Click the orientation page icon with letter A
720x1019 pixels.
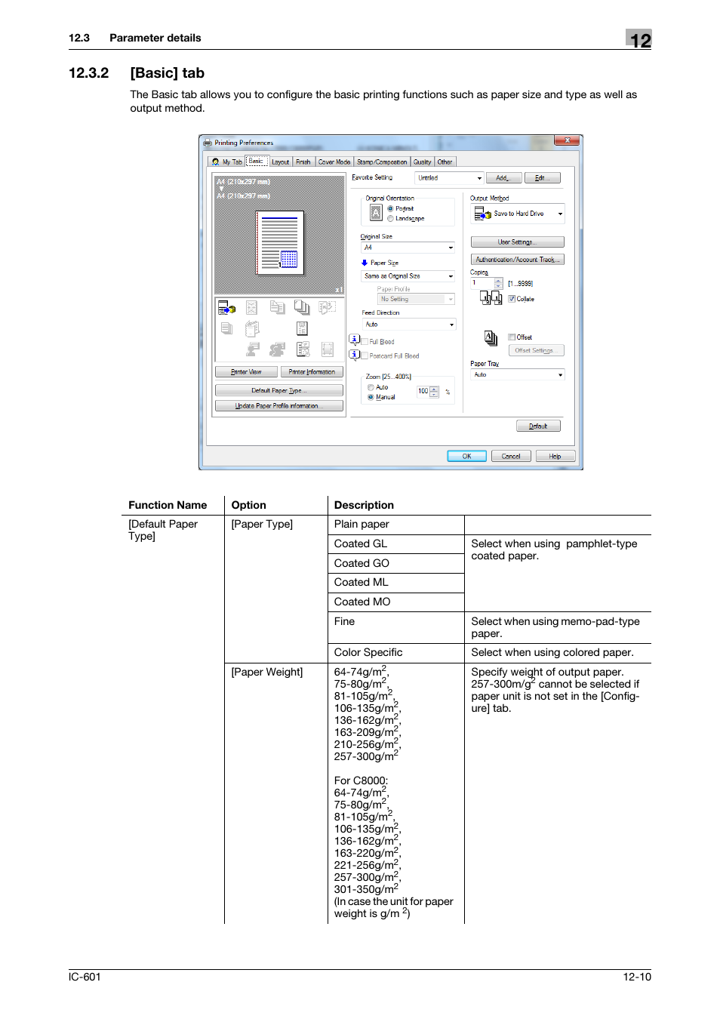click(376, 214)
